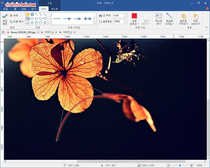The width and height of the screenshot is (210, 168).
Task: Increase 불투명도 with up spinner
Action: [125, 21]
